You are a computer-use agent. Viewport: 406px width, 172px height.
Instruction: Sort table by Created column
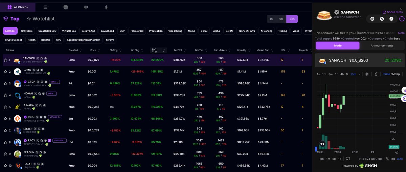click(x=75, y=50)
